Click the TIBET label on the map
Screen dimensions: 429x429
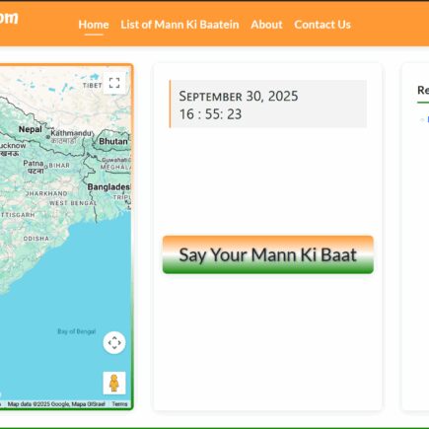pyautogui.click(x=92, y=86)
